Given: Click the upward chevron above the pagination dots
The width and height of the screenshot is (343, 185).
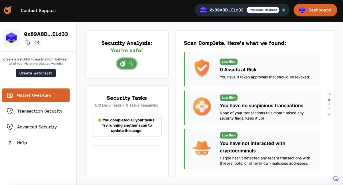Looking at the screenshot, I should click(x=329, y=94).
